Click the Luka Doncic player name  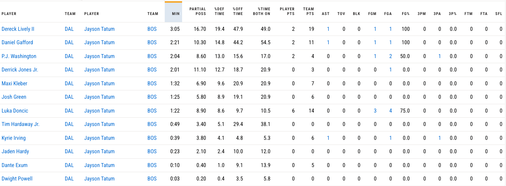point(15,111)
